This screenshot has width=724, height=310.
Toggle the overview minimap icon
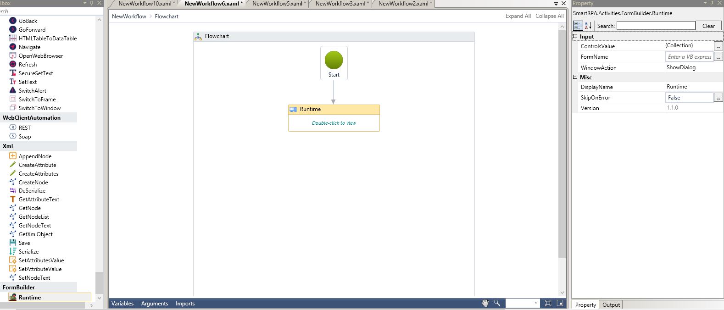(560, 303)
